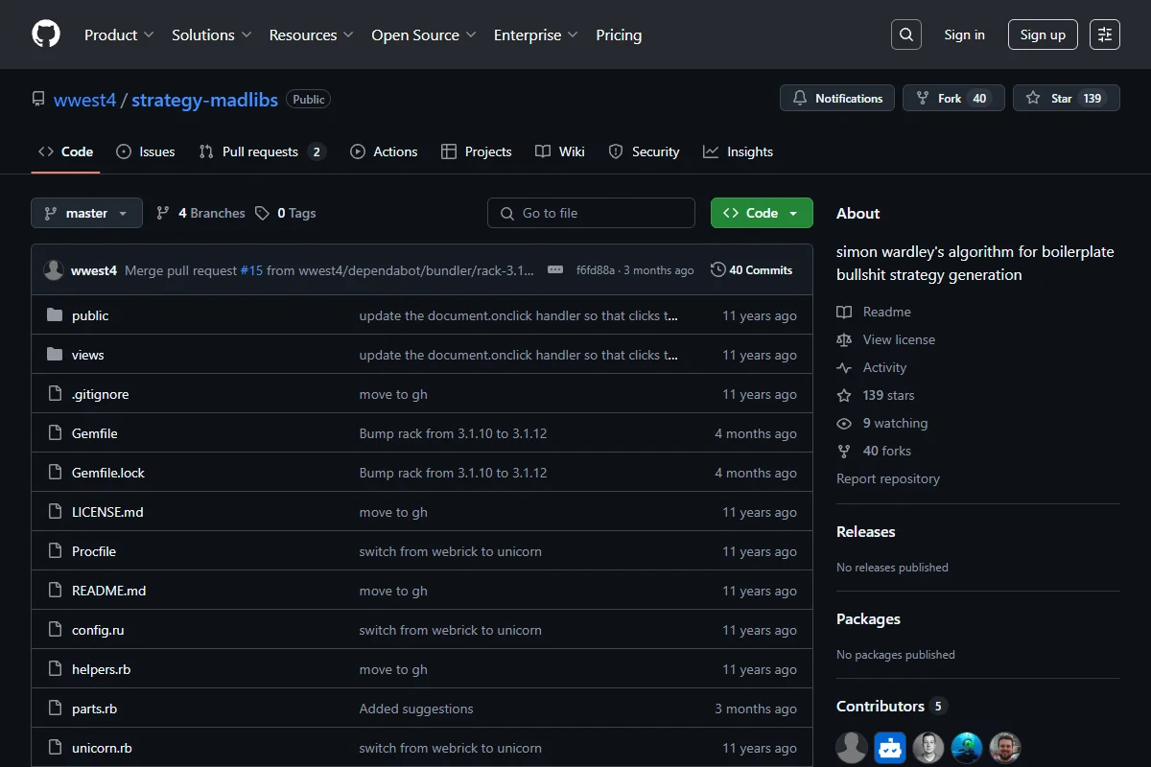The height and width of the screenshot is (767, 1151).
Task: Click the Go to file search field
Action: (591, 213)
